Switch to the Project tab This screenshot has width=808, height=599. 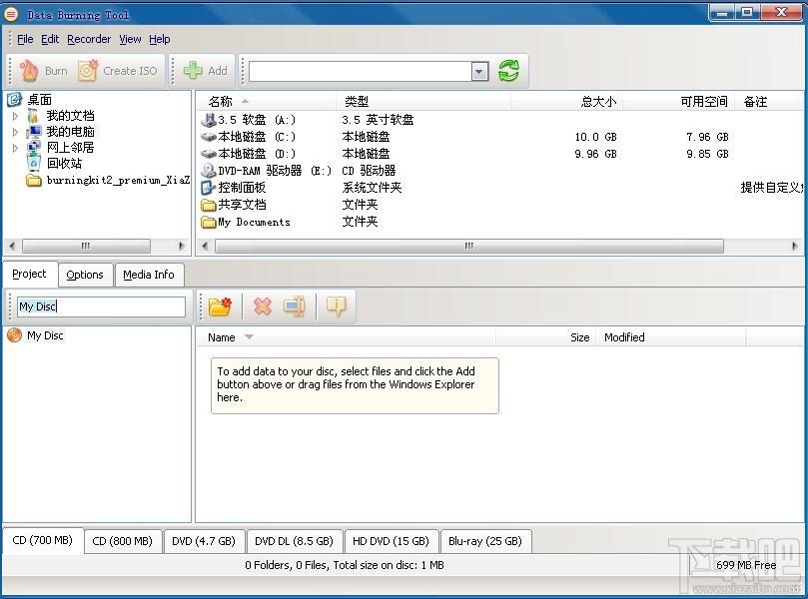click(x=29, y=274)
